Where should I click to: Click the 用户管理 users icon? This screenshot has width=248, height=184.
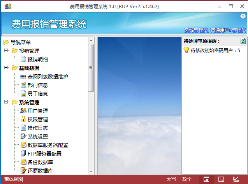coord(23,110)
